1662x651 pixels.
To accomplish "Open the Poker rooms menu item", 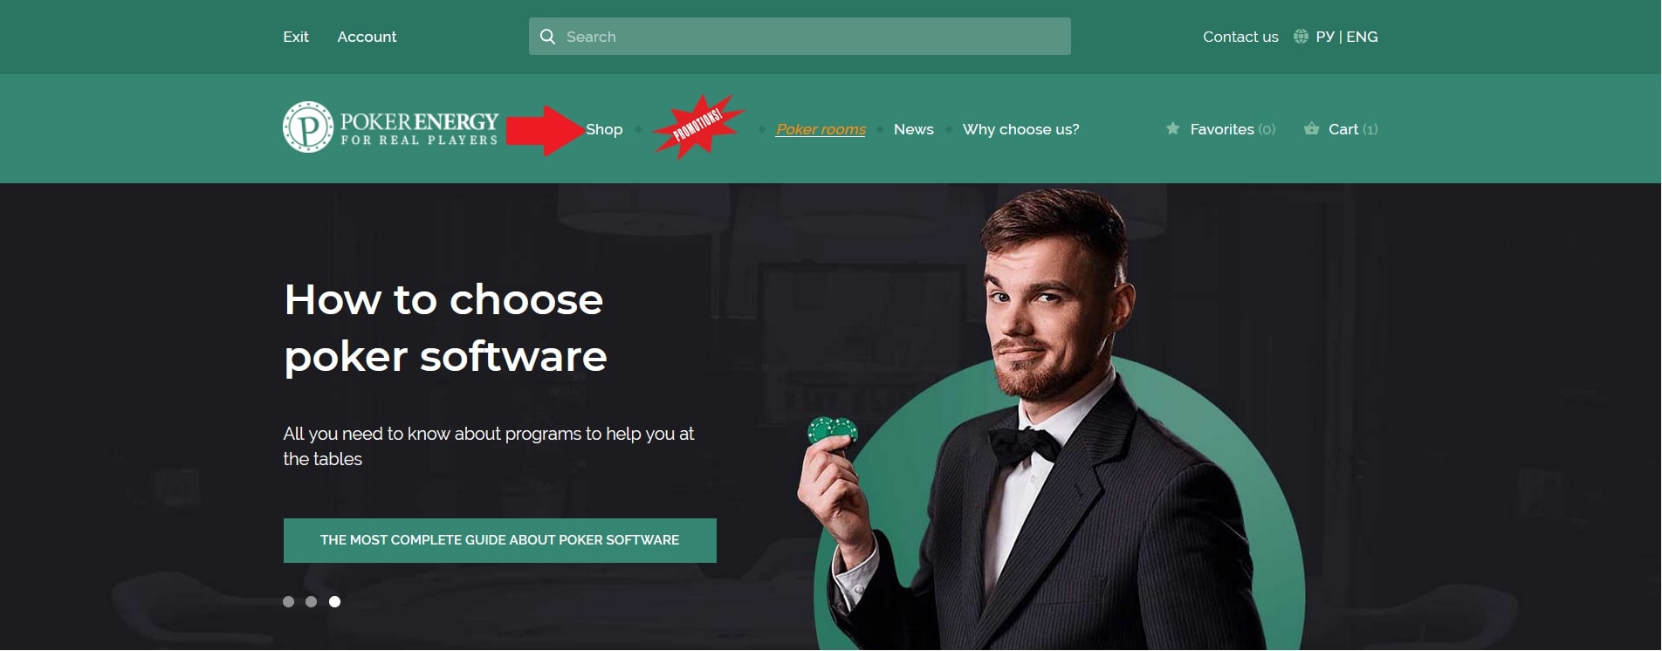I will 821,129.
